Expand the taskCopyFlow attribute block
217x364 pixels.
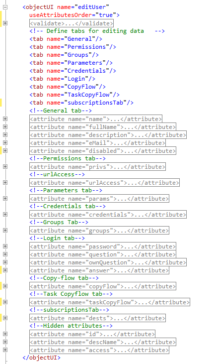click(x=5, y=302)
